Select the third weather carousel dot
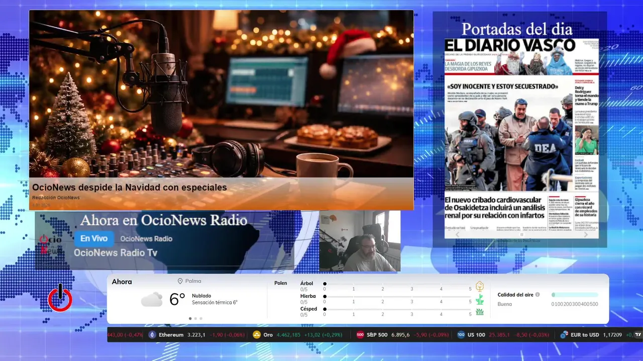The width and height of the screenshot is (643, 361). [x=201, y=318]
